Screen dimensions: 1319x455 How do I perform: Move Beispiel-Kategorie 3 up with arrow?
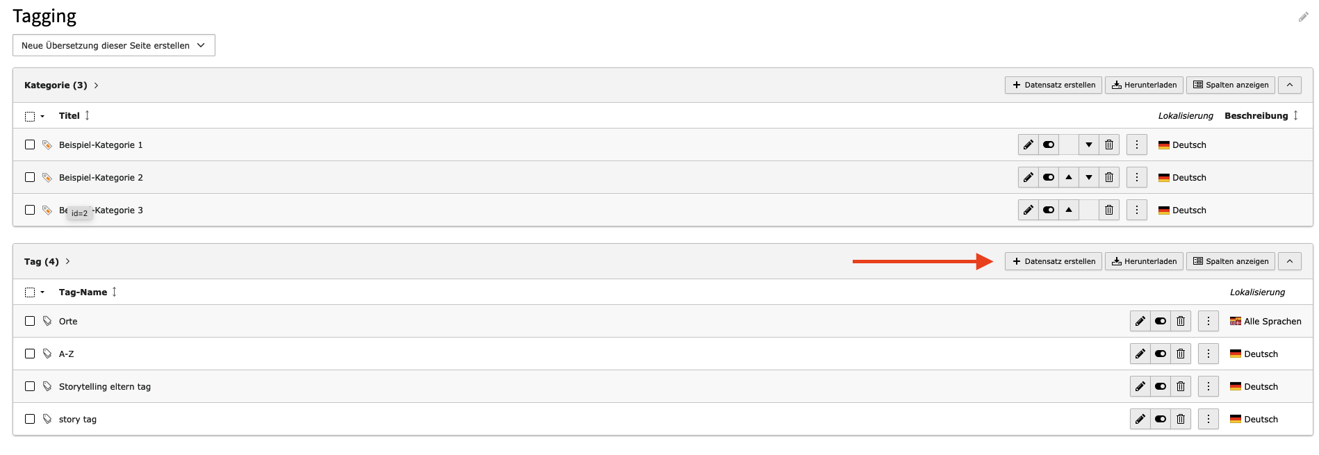pos(1069,210)
